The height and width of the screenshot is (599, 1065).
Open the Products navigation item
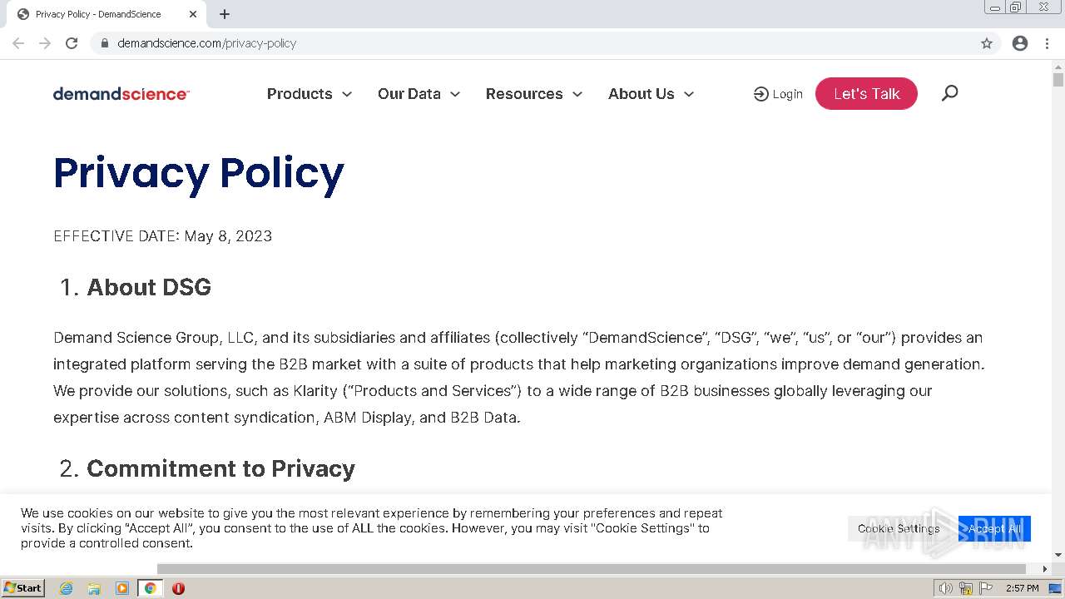coord(300,94)
